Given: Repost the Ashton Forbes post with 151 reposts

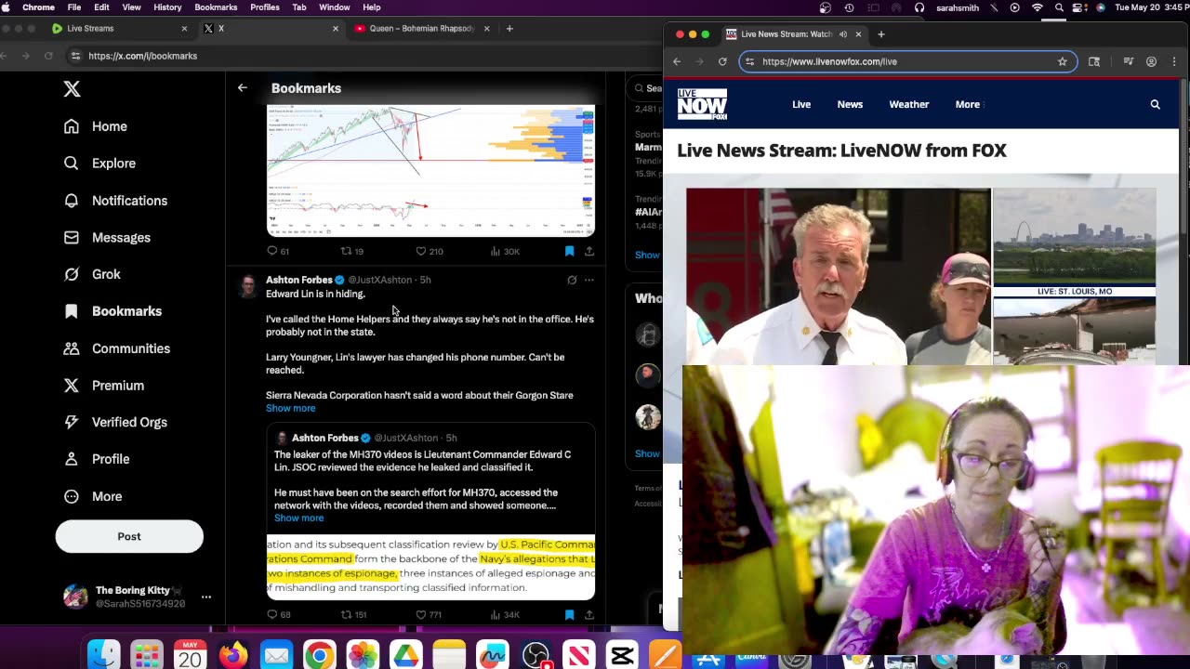Looking at the screenshot, I should [354, 614].
